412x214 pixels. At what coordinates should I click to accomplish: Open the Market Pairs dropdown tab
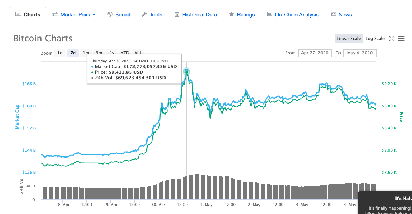[x=74, y=15]
